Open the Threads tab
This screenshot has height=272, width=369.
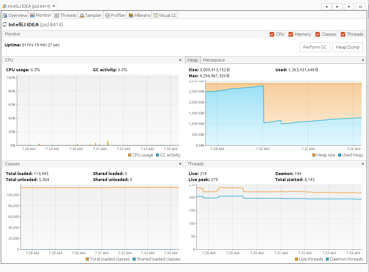(x=65, y=15)
